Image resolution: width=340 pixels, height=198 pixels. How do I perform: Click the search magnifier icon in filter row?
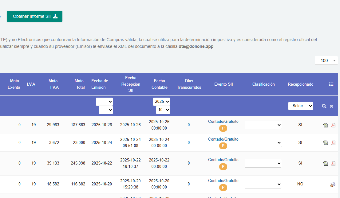coord(324,106)
